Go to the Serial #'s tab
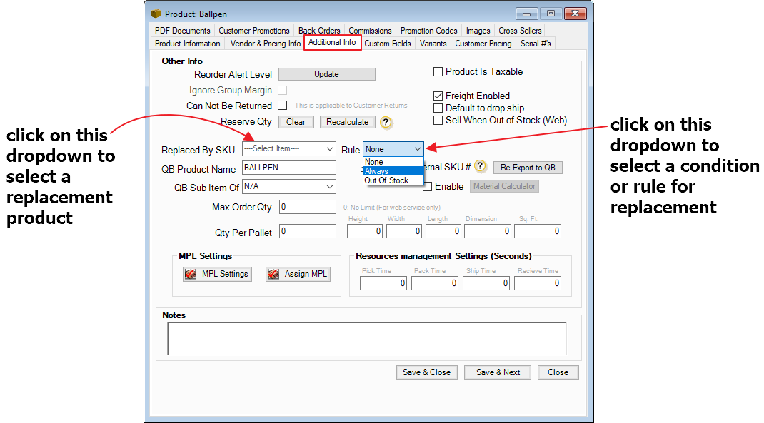764x423 pixels. tap(536, 44)
